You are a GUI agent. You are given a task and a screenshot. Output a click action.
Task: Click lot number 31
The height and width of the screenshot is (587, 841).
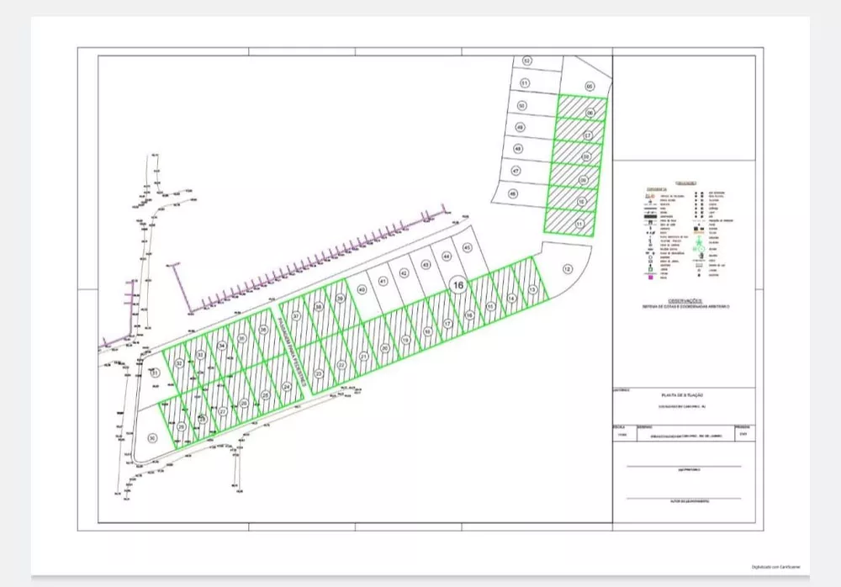point(155,373)
